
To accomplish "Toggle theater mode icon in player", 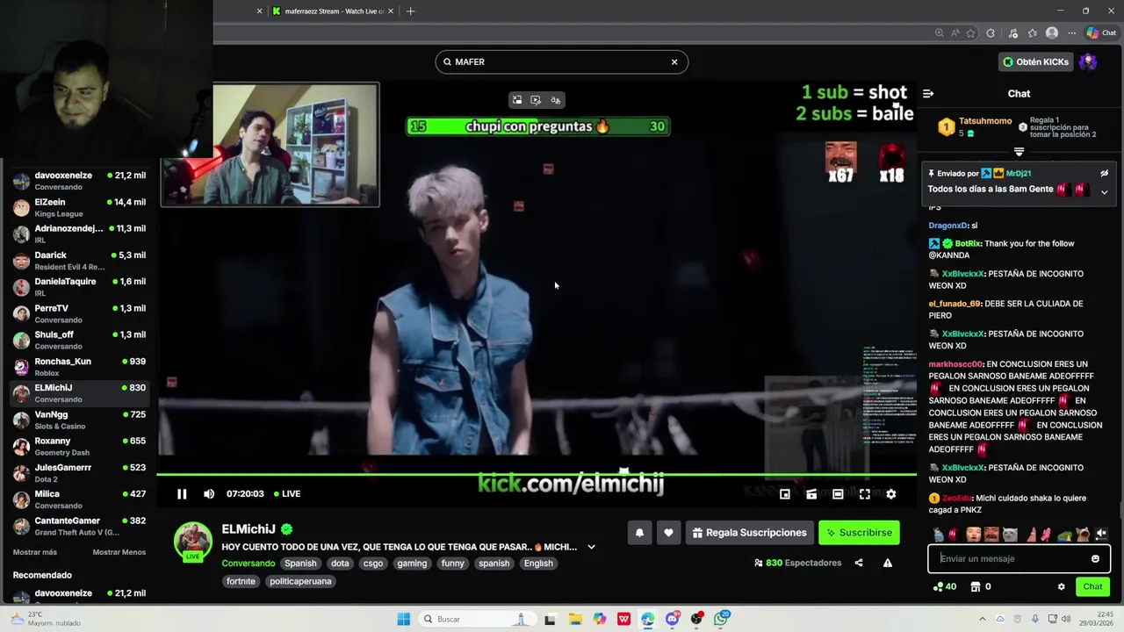I will pyautogui.click(x=838, y=494).
